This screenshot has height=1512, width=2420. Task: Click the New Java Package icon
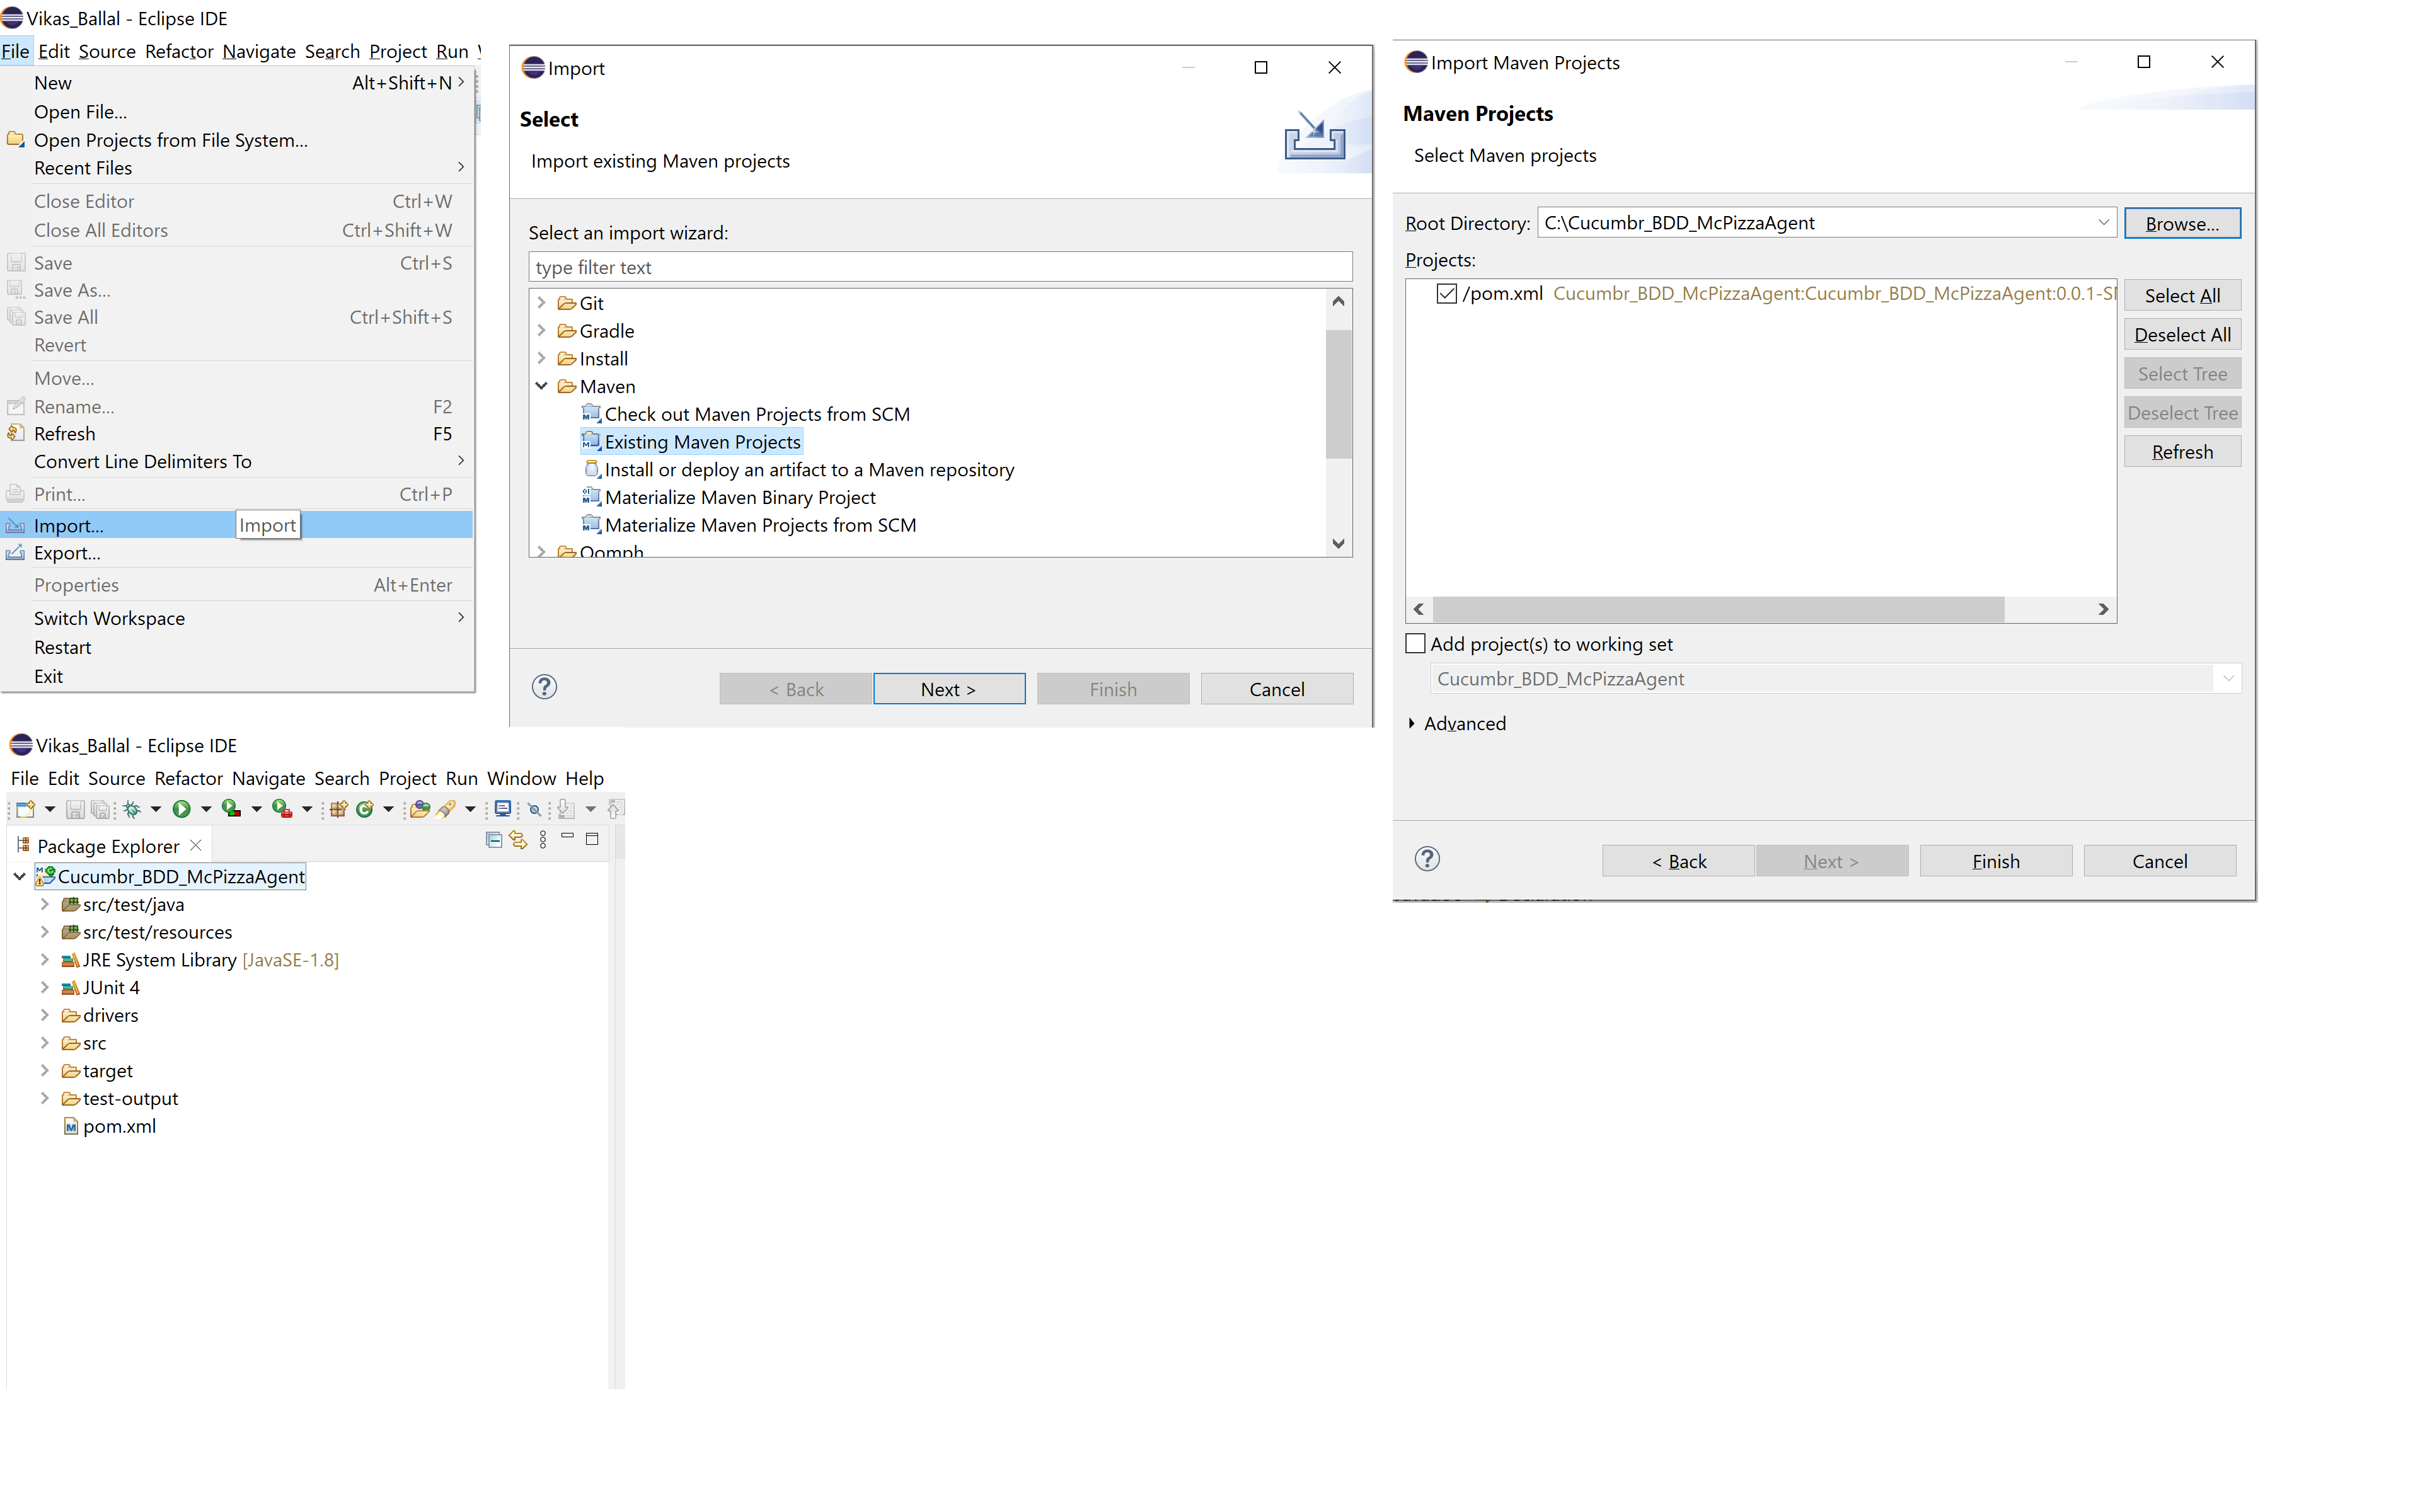pos(338,809)
